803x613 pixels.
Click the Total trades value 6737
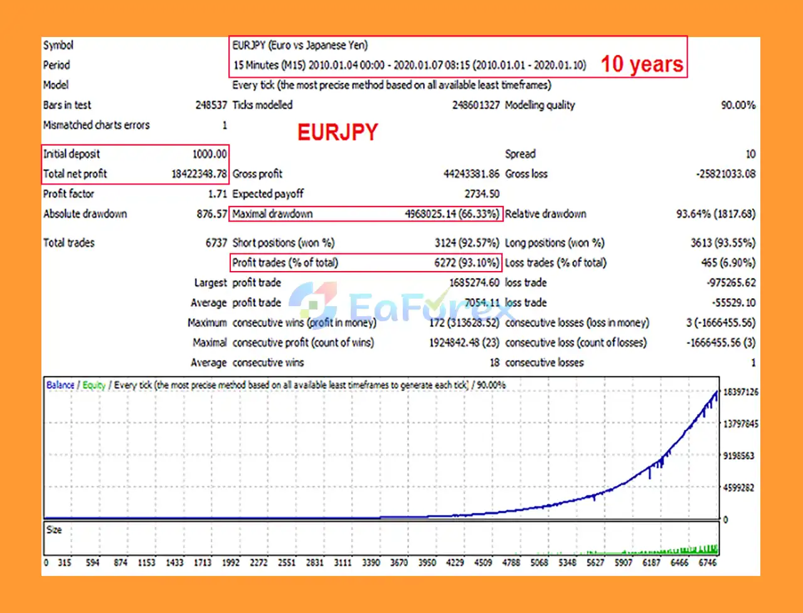click(216, 243)
